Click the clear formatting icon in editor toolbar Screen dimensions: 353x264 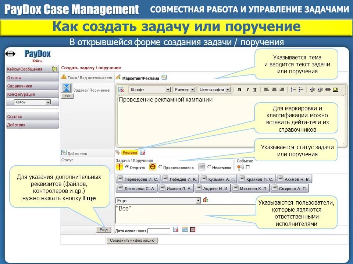pos(121,89)
